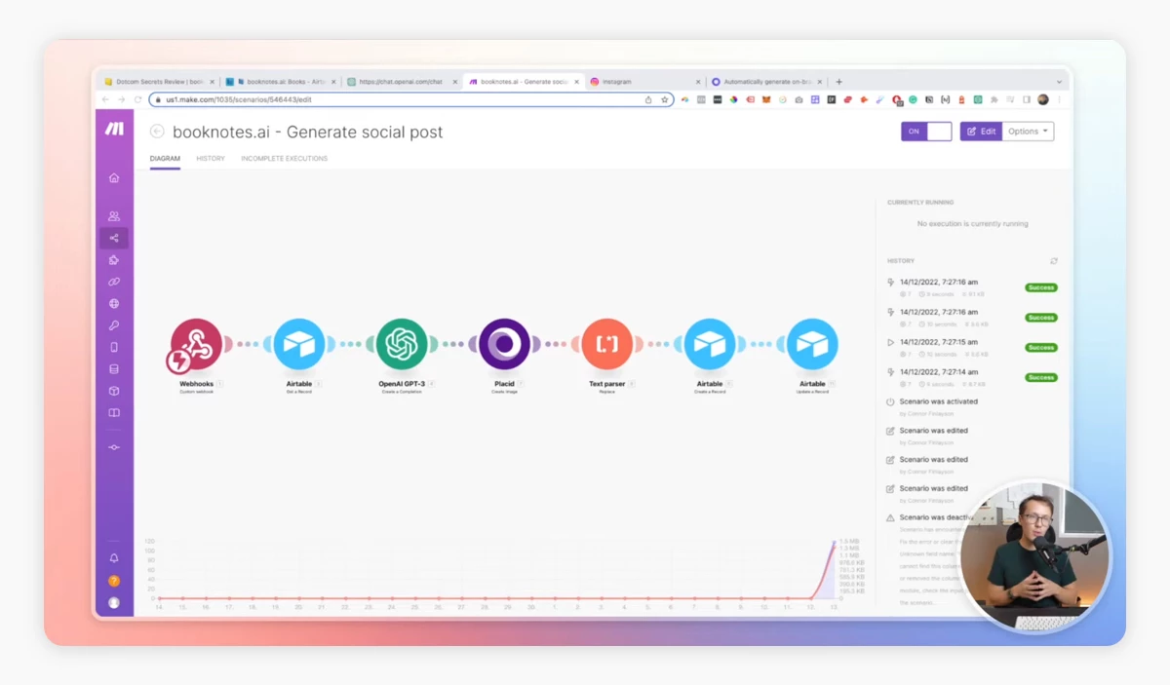Switch to the HISTORY tab

click(211, 158)
